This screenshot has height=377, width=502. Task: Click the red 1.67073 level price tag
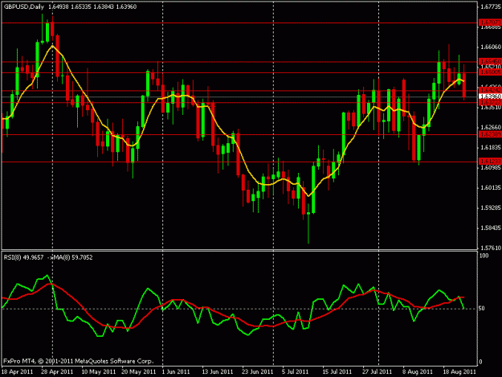[490, 23]
